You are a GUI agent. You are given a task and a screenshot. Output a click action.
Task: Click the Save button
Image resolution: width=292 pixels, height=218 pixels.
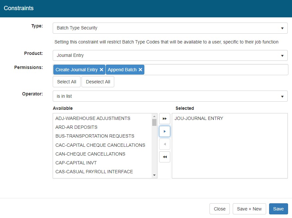(x=278, y=209)
